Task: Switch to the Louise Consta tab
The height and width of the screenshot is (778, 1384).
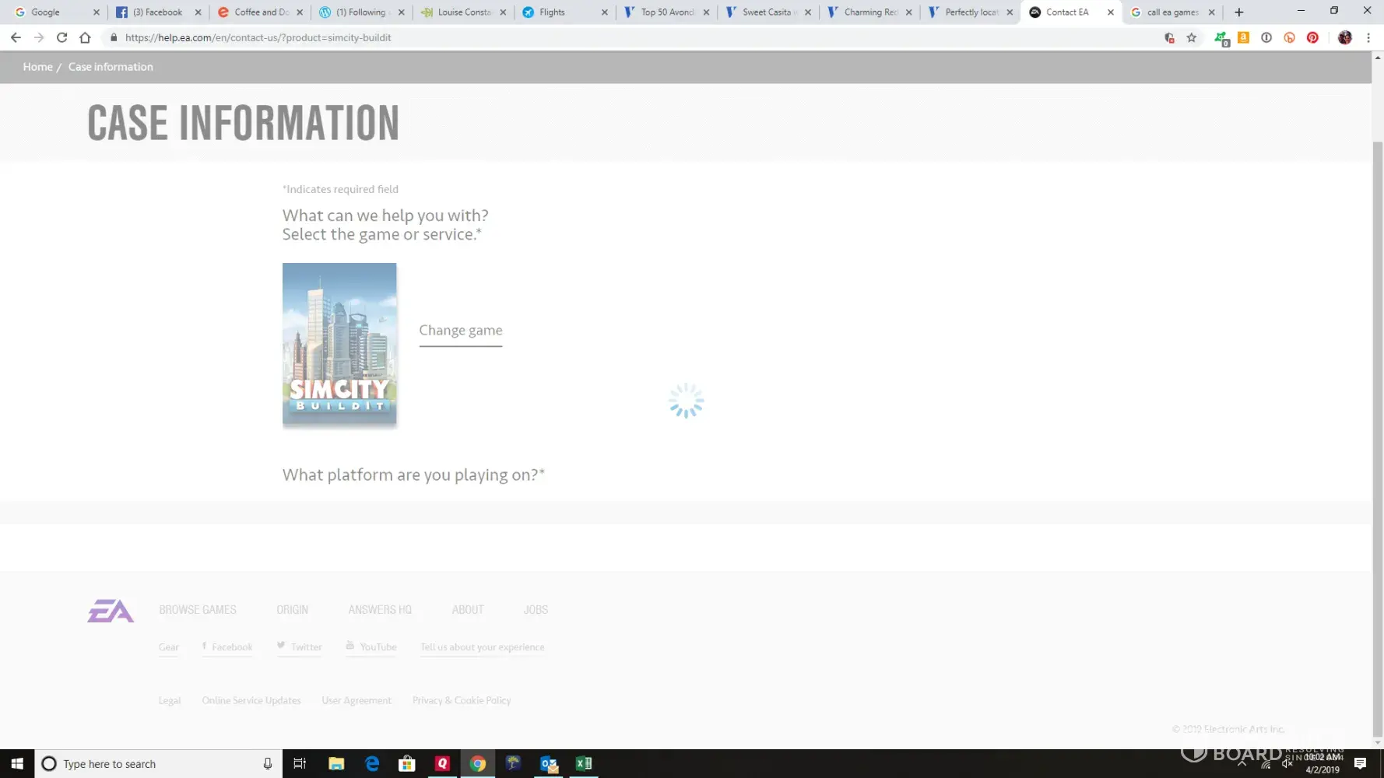Action: 463,12
